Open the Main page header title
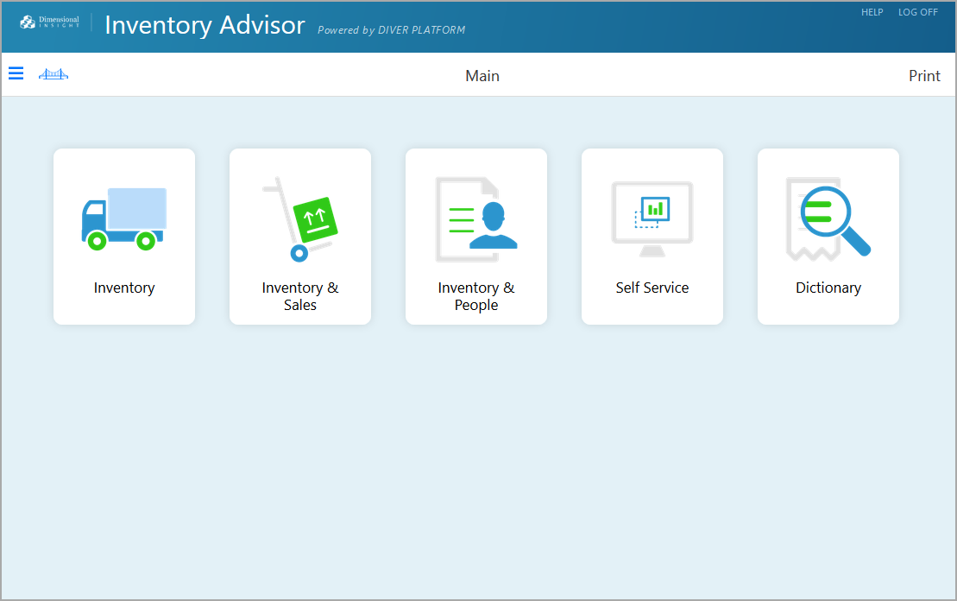This screenshot has height=601, width=957. pos(482,76)
